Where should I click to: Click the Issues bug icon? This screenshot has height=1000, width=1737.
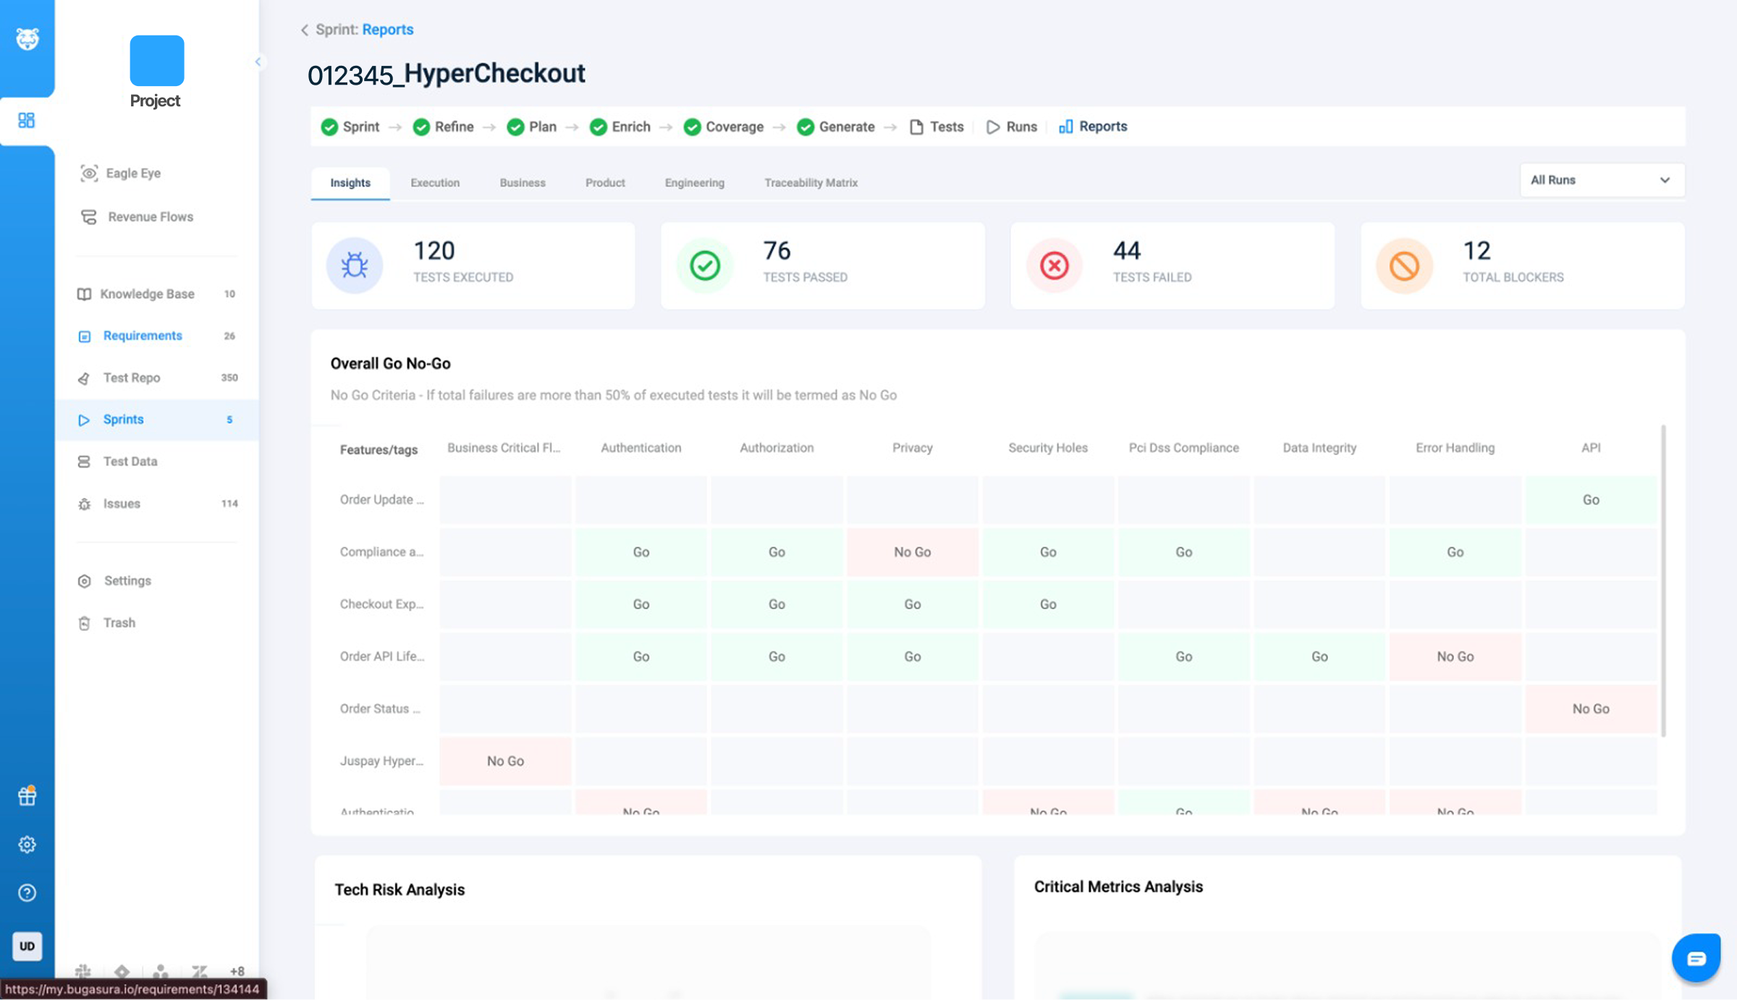pos(84,504)
